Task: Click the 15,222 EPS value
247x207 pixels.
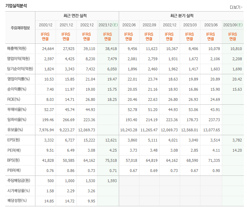Action: tap(89, 140)
